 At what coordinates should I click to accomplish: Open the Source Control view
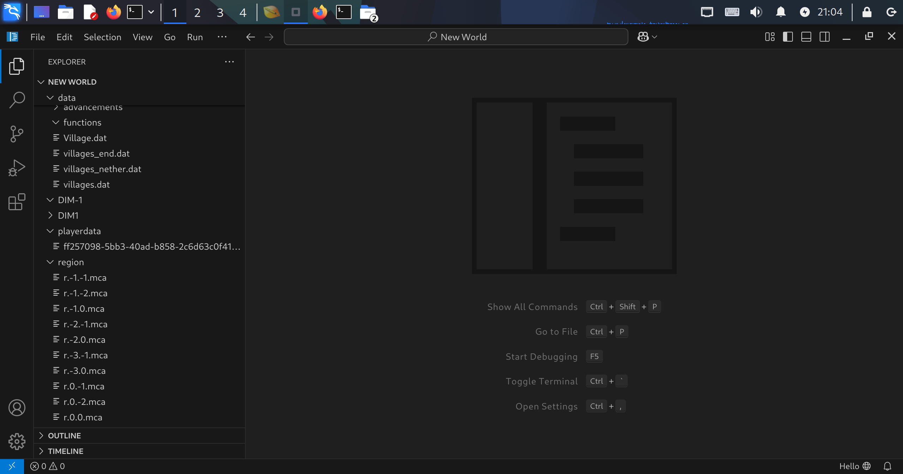click(17, 134)
